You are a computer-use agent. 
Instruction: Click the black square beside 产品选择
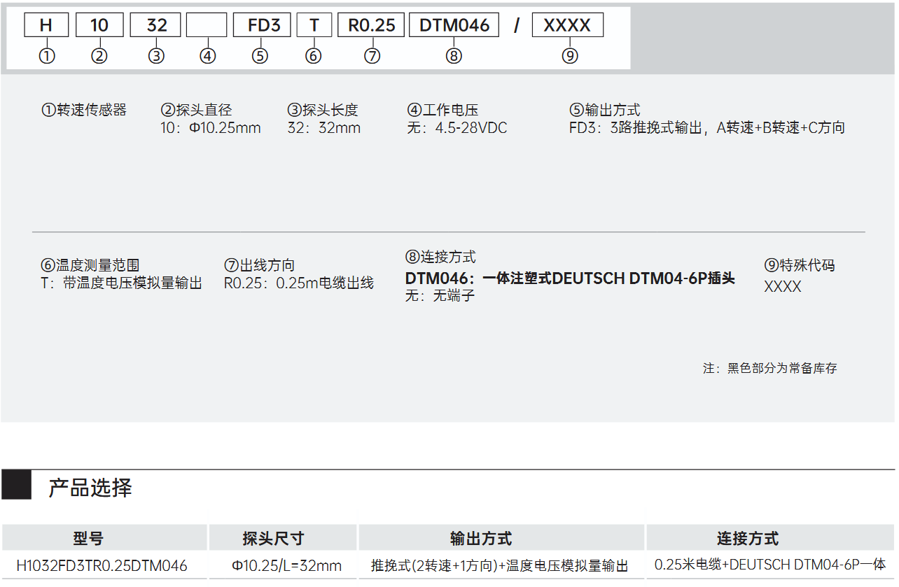[x=17, y=485]
